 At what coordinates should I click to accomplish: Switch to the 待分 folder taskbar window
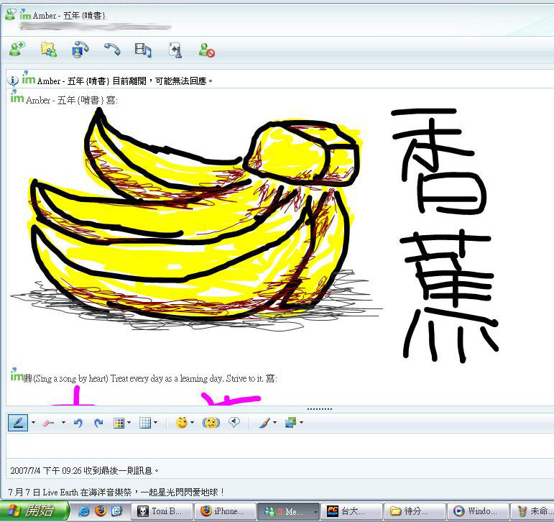coord(415,512)
